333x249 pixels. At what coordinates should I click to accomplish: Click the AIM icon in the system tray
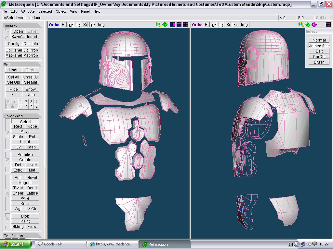click(309, 244)
